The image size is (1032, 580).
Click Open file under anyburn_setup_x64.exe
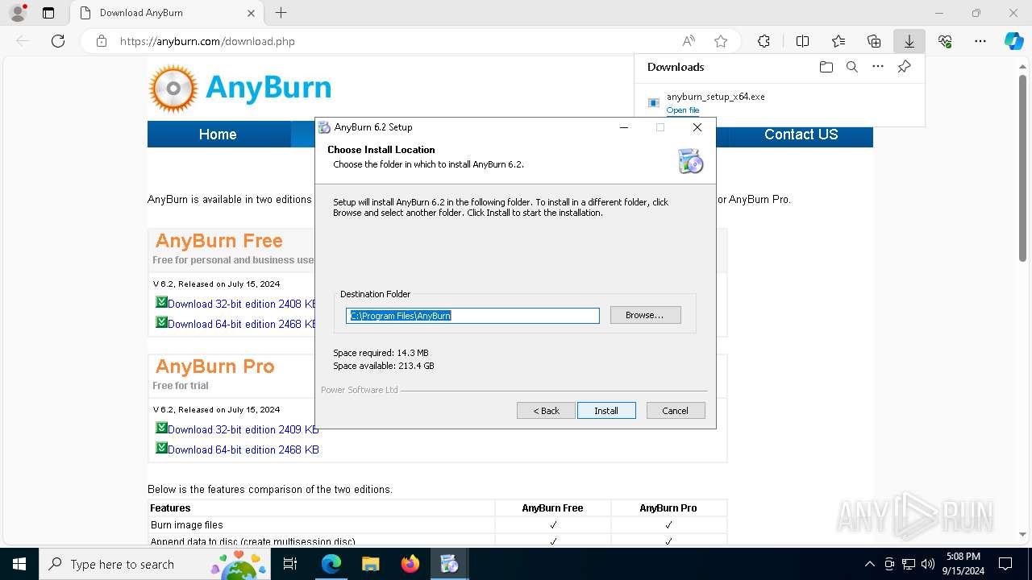(x=683, y=110)
